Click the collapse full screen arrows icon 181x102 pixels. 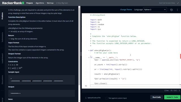178,3
